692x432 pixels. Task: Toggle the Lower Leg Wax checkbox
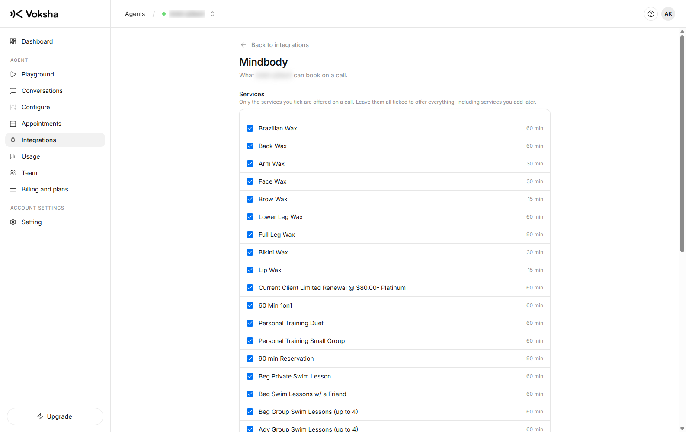[250, 217]
